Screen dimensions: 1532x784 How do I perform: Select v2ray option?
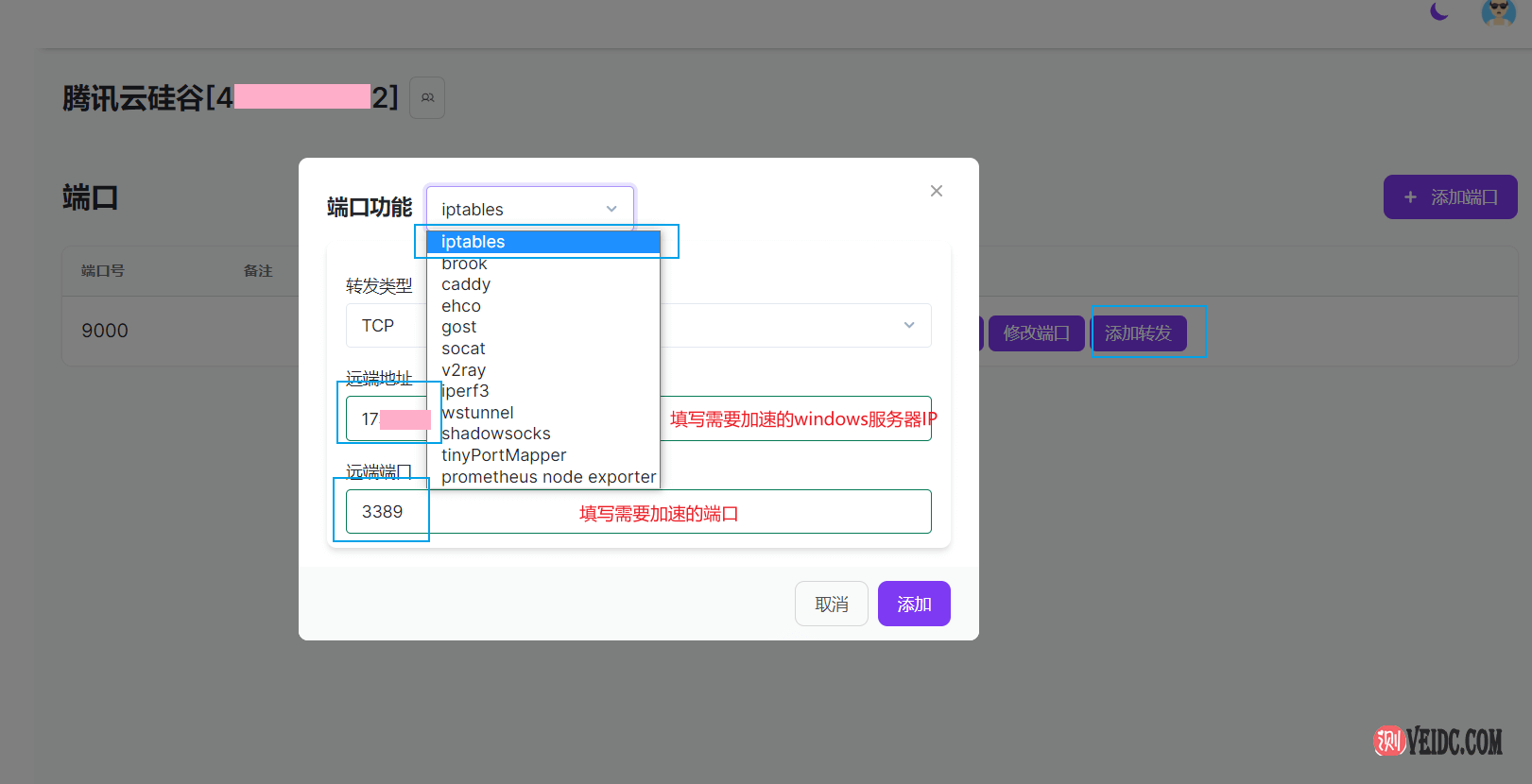pos(463,370)
